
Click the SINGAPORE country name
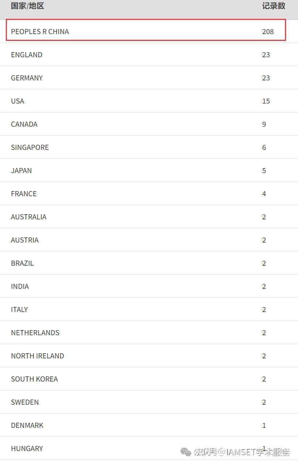(x=30, y=147)
